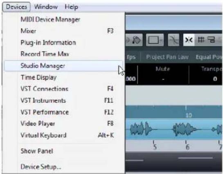Click the quantize grid icon

tap(211, 40)
